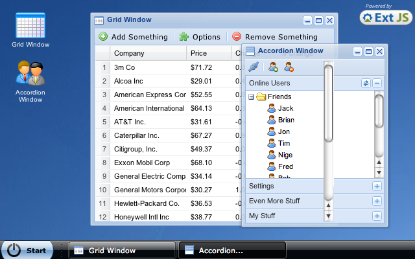The height and width of the screenshot is (259, 415).
Task: Select the 3m Co row
Action: (169, 67)
